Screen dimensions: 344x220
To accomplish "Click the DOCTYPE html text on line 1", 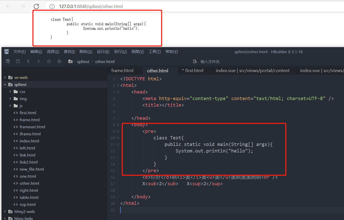I will (141, 79).
